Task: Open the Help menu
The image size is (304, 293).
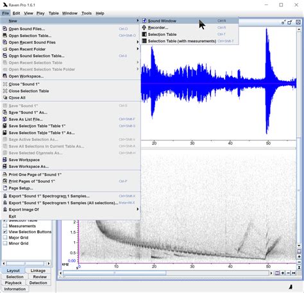Action: 100,13
